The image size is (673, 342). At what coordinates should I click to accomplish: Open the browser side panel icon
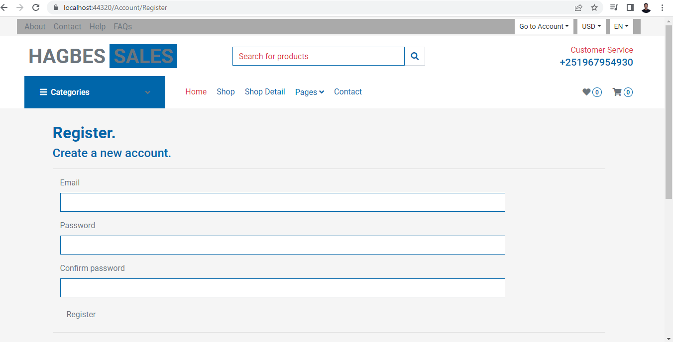point(630,7)
